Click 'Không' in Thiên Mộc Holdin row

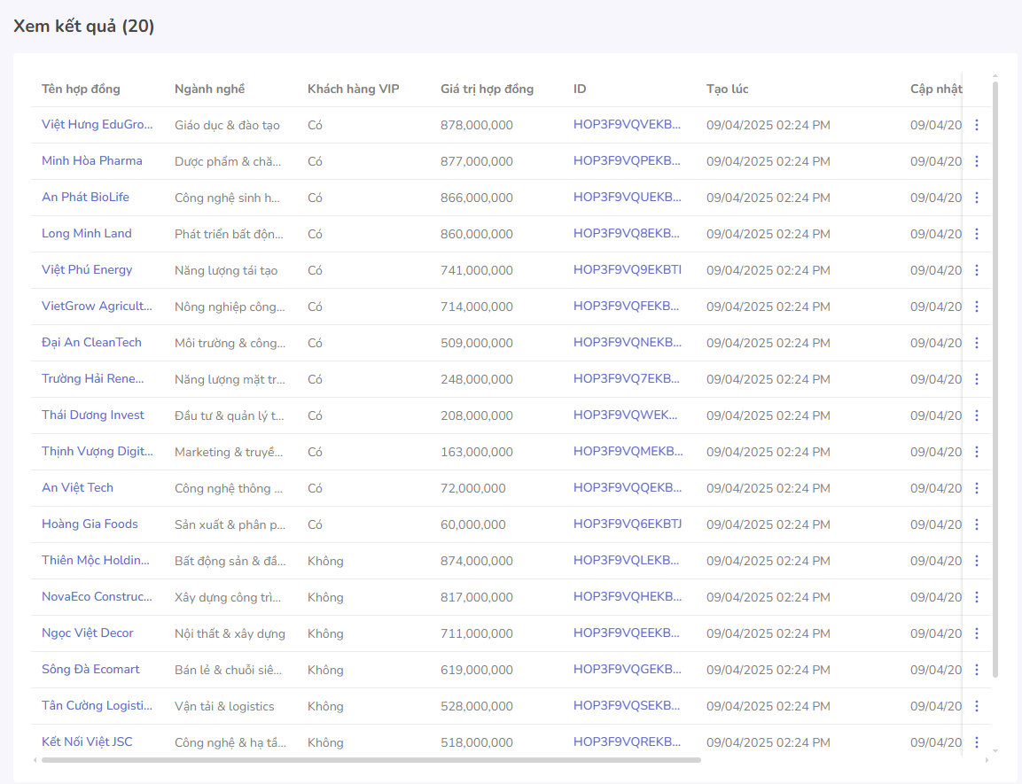325,561
